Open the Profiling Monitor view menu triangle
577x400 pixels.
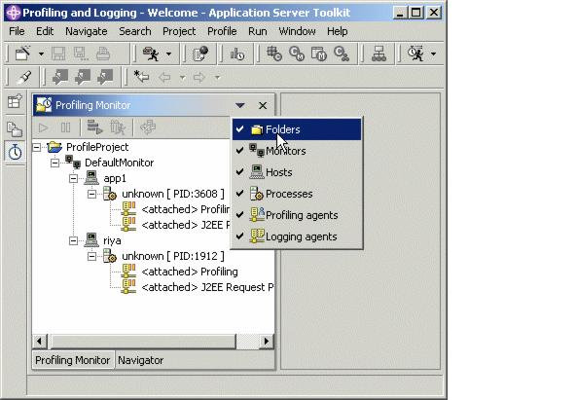point(240,106)
